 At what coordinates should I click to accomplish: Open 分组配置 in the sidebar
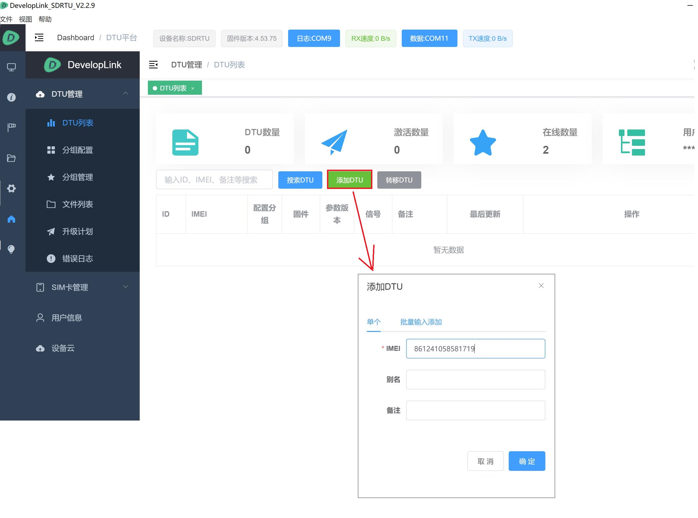pos(83,150)
